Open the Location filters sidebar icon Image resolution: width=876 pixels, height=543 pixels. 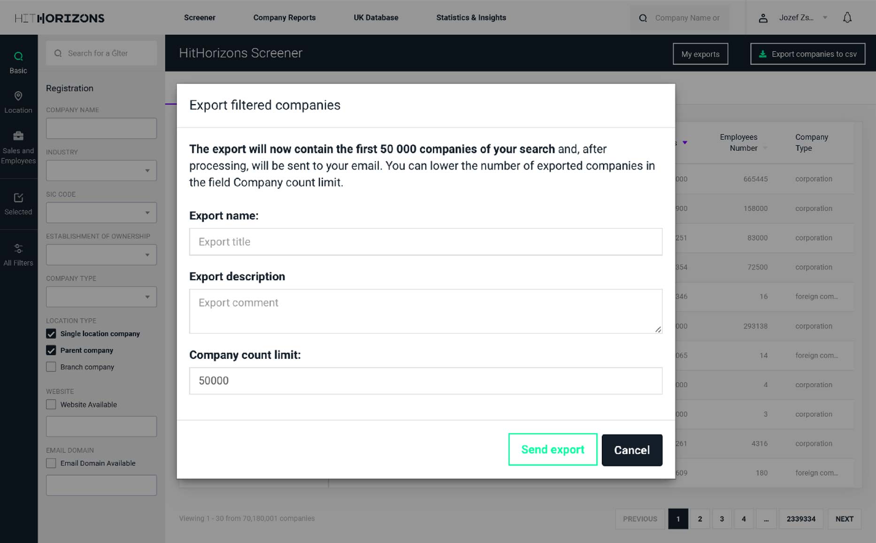click(18, 96)
